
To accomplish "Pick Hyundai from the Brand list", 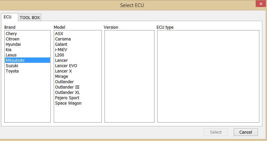I will pyautogui.click(x=13, y=44).
